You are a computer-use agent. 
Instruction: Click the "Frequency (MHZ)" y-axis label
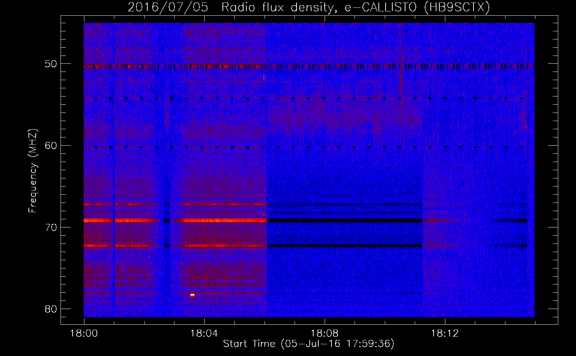(33, 171)
